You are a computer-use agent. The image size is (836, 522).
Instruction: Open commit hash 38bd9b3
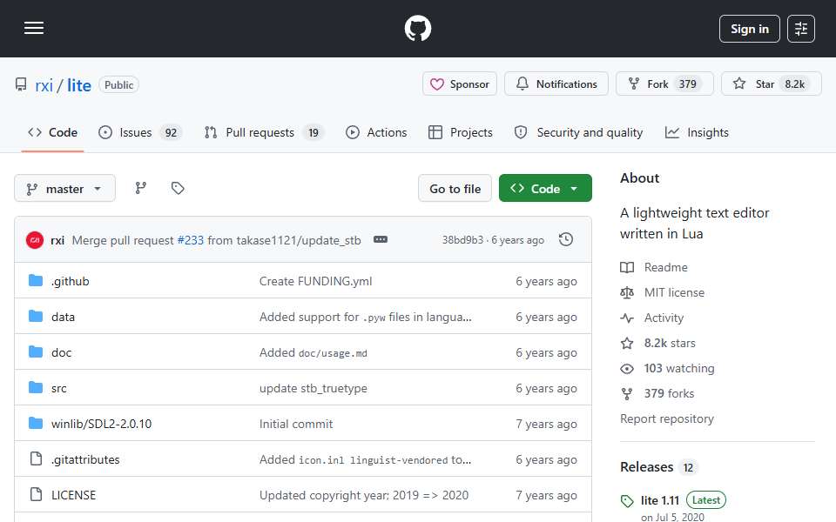click(x=462, y=240)
